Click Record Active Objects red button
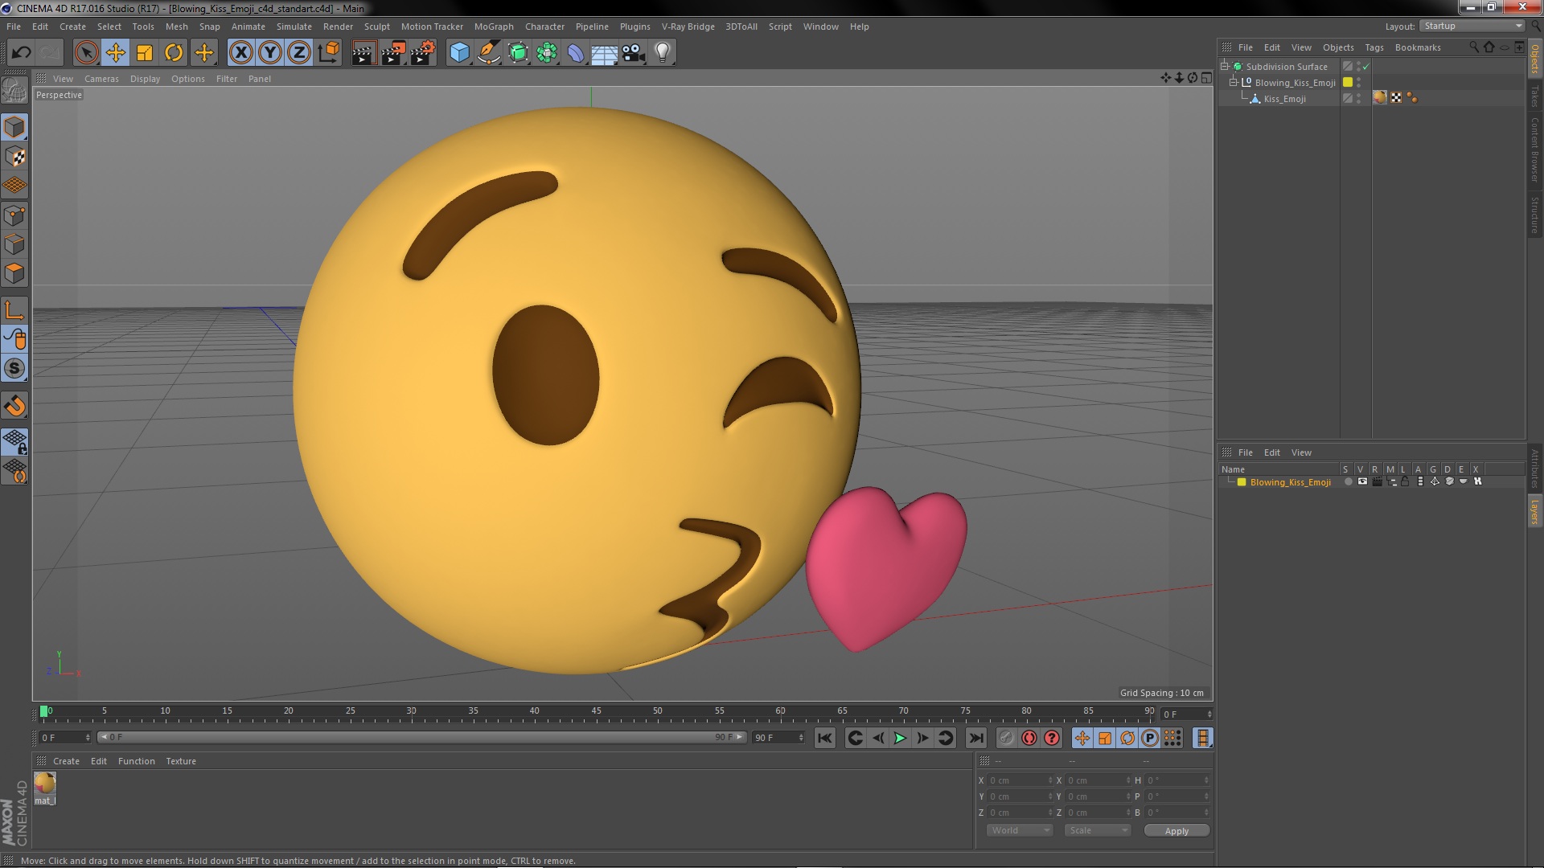This screenshot has height=868, width=1544. pyautogui.click(x=1029, y=738)
